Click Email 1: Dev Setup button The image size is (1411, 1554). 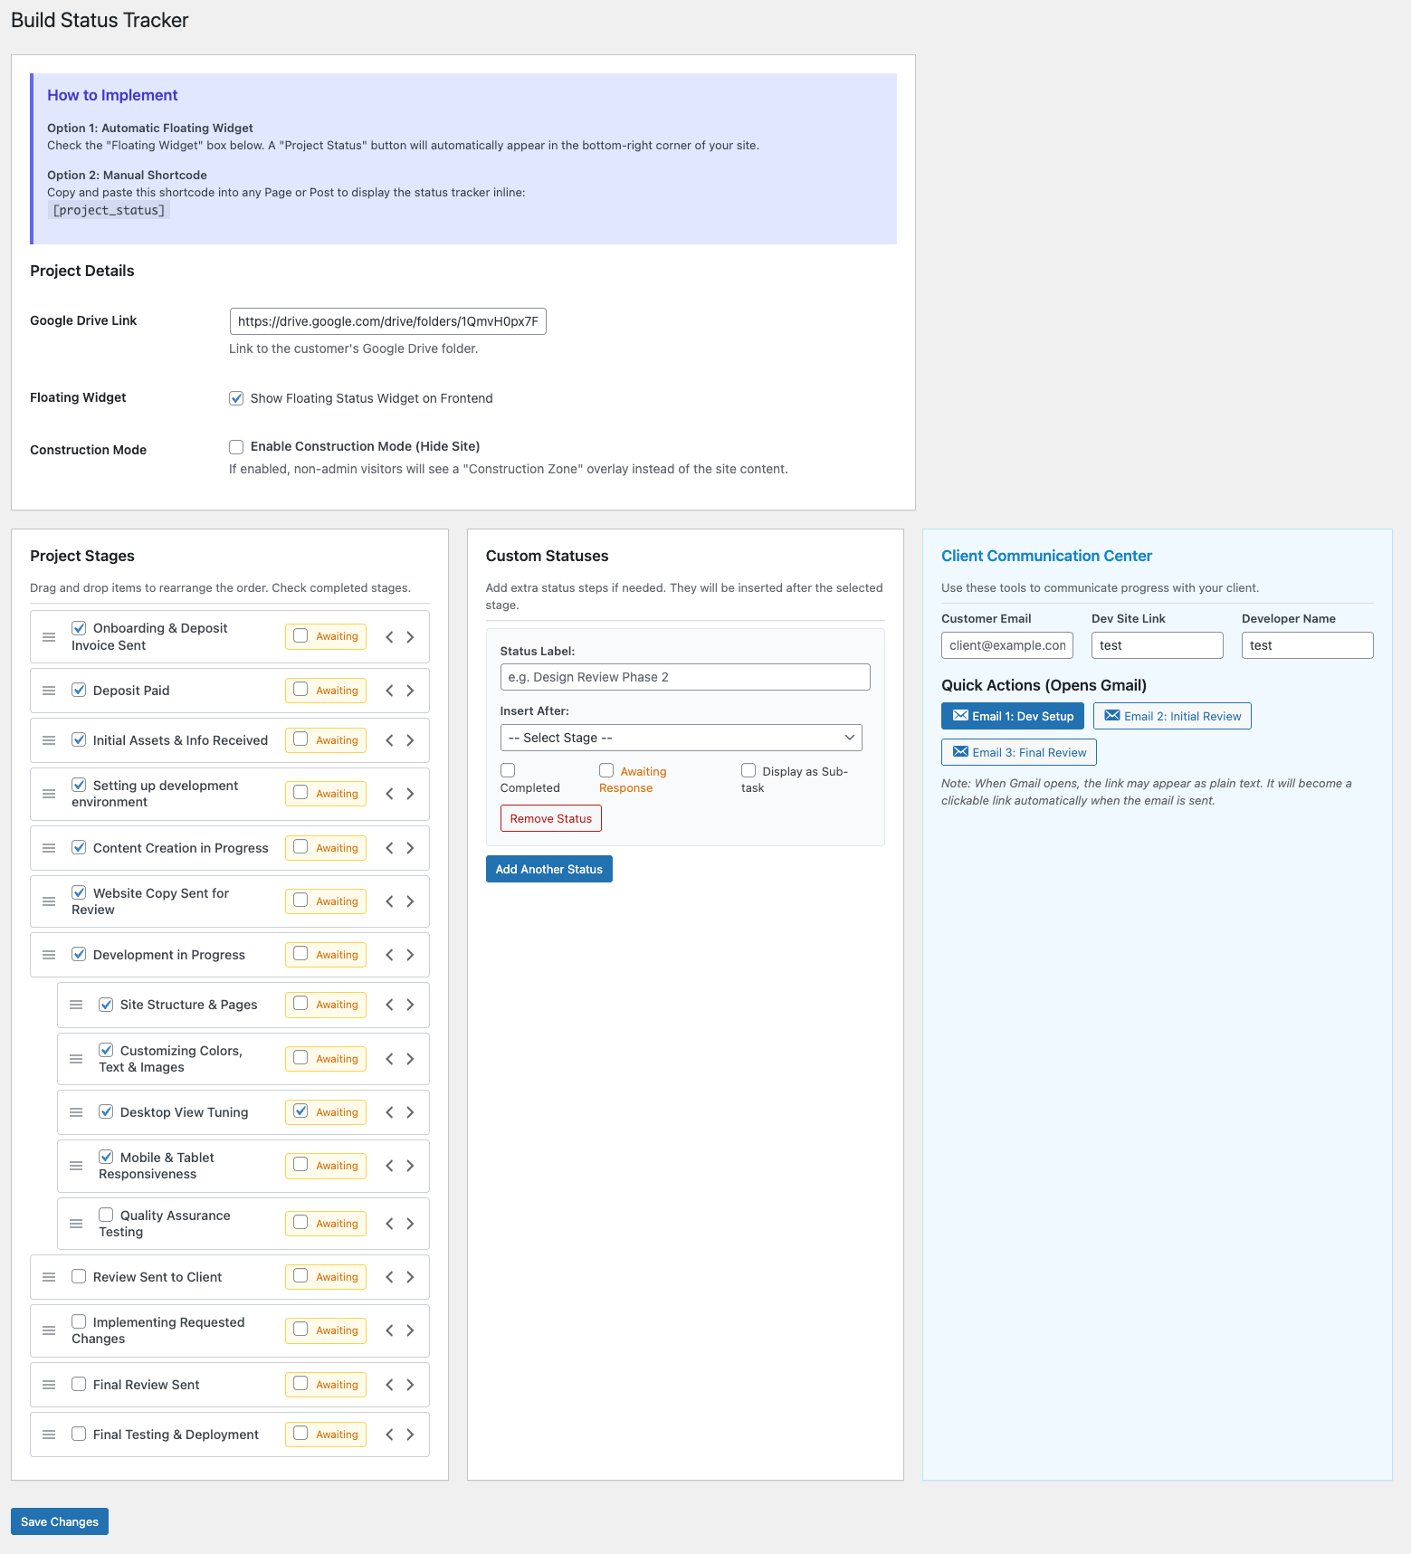point(1012,716)
